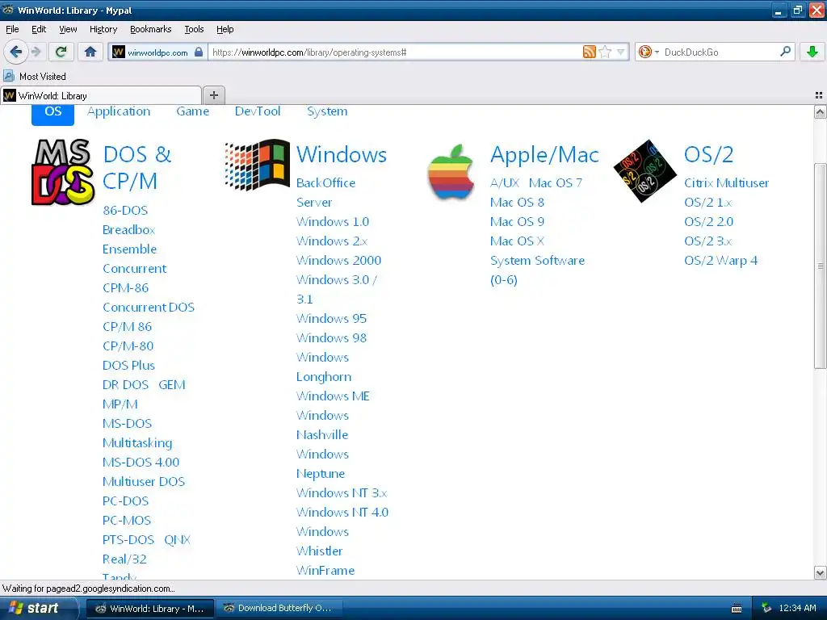Open the History menu

click(103, 29)
